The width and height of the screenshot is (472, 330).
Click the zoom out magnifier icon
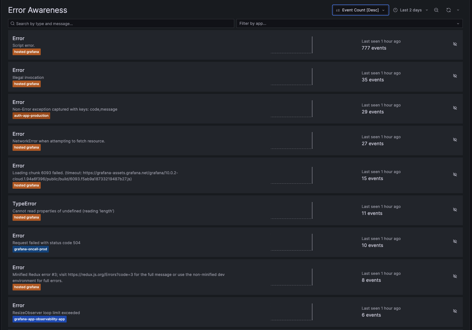click(436, 10)
